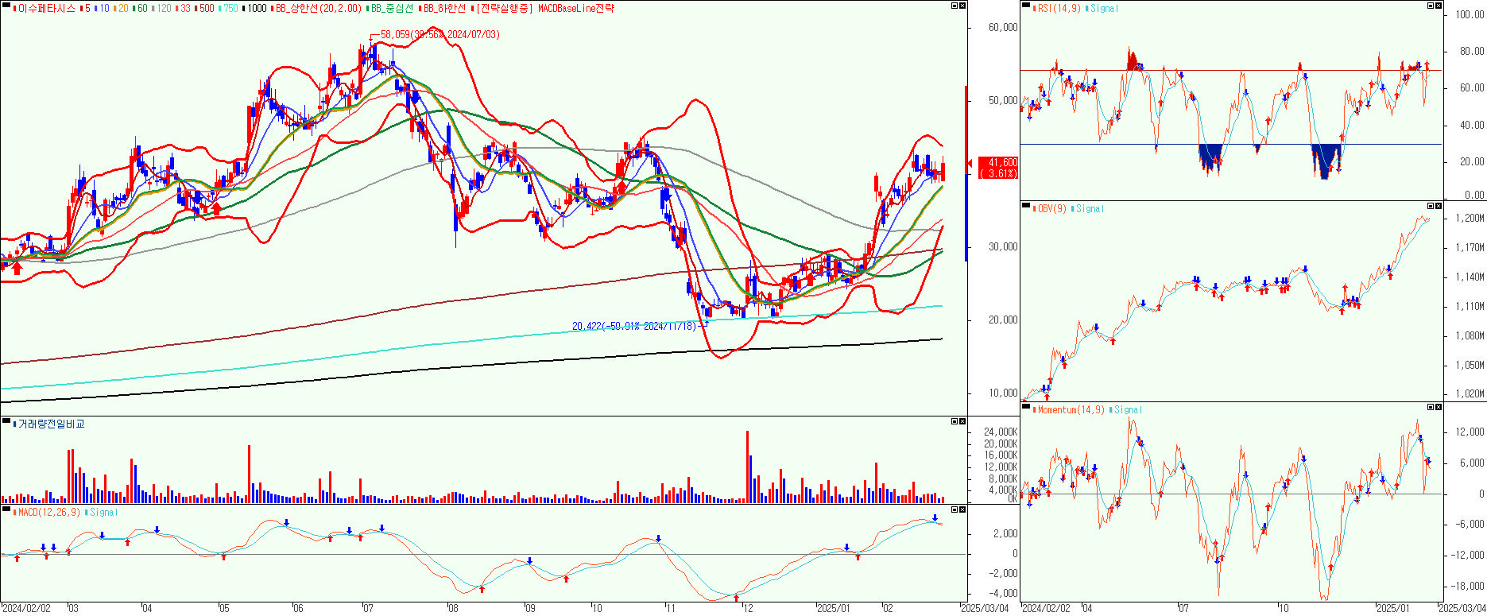Viewport: 1487px width, 616px height.
Task: Click the 12,000 Momentum axis label
Action: tap(1470, 432)
